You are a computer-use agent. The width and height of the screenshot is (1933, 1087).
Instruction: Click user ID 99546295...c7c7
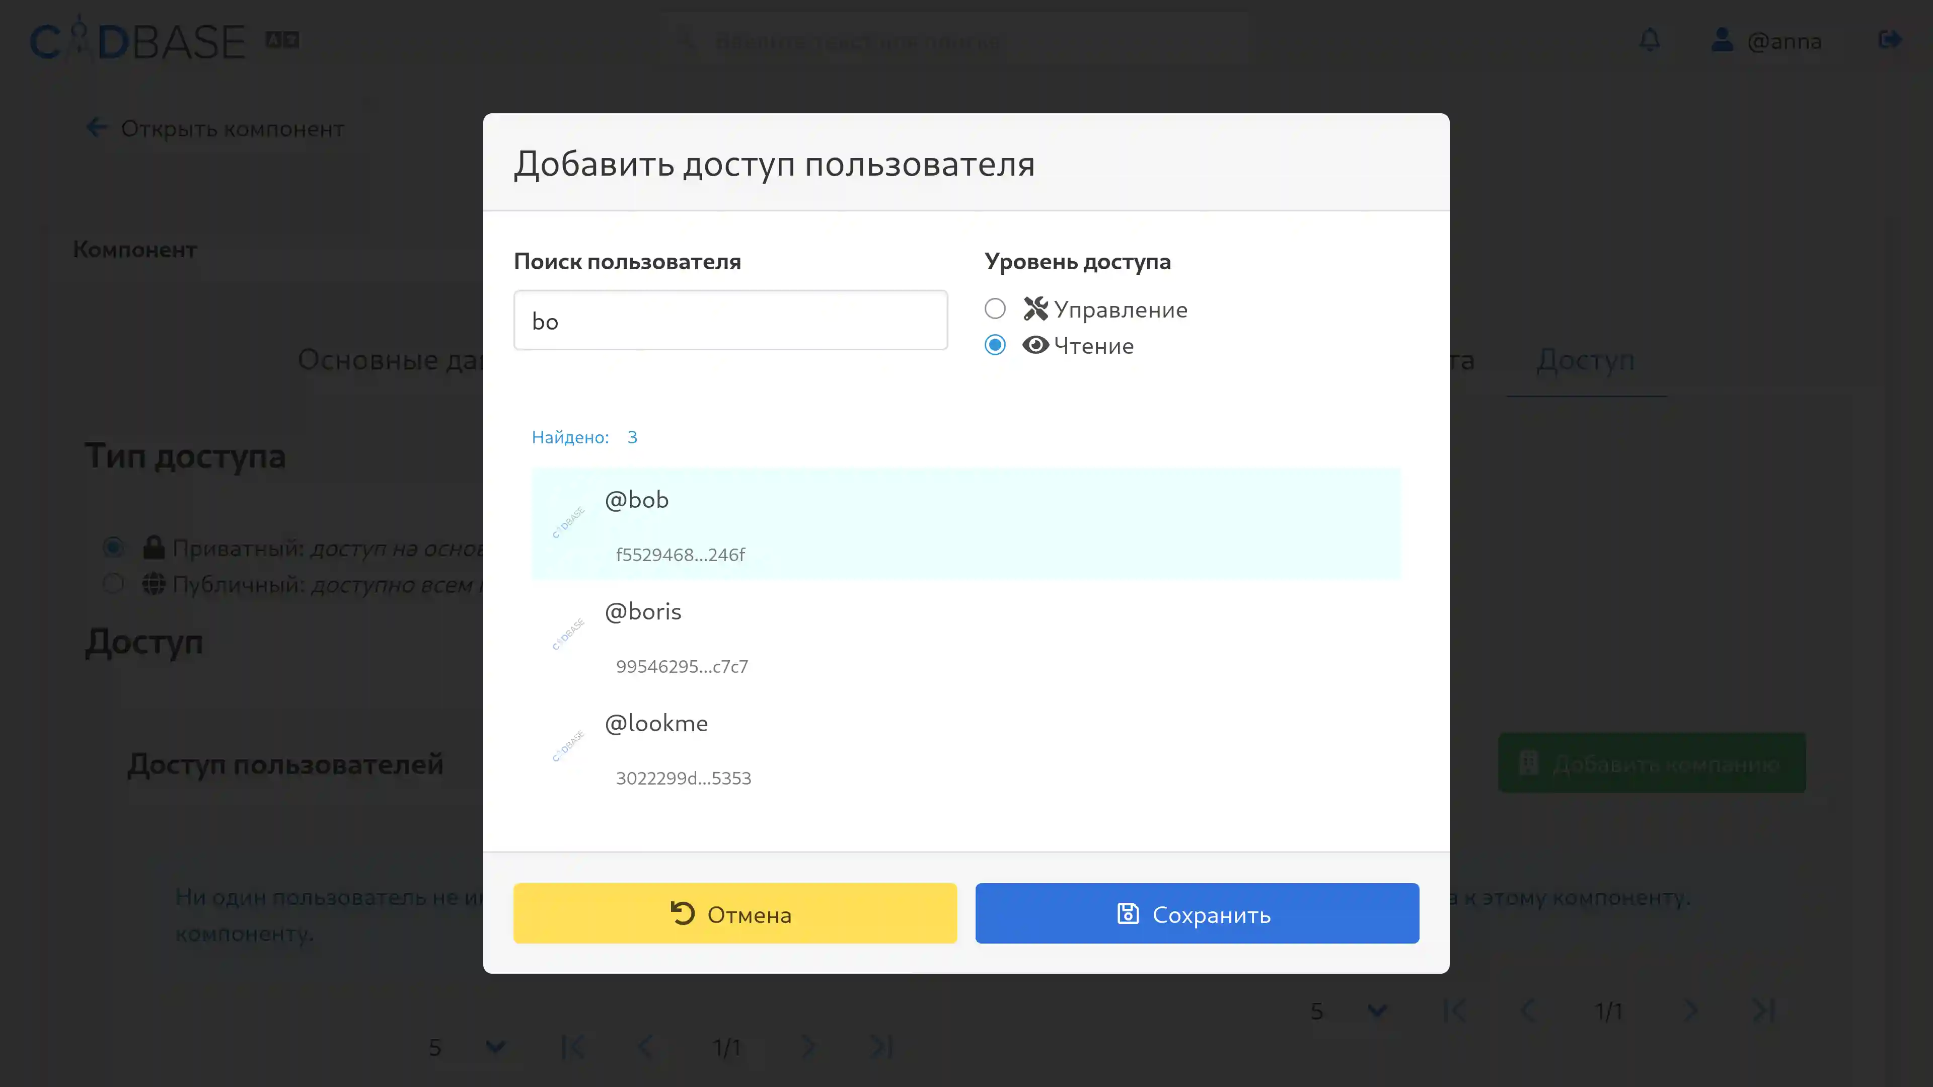(682, 666)
